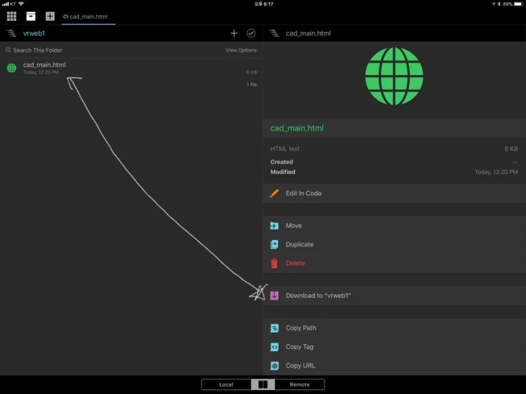This screenshot has width=526, height=394.
Task: Tap the Modified date value
Action: click(496, 172)
